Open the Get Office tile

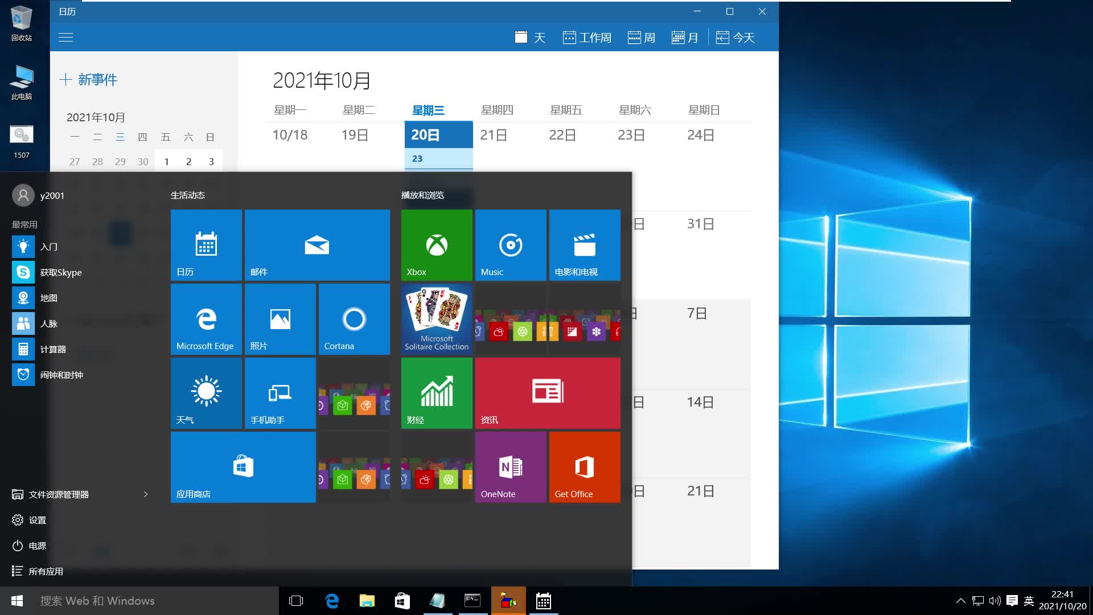(585, 467)
